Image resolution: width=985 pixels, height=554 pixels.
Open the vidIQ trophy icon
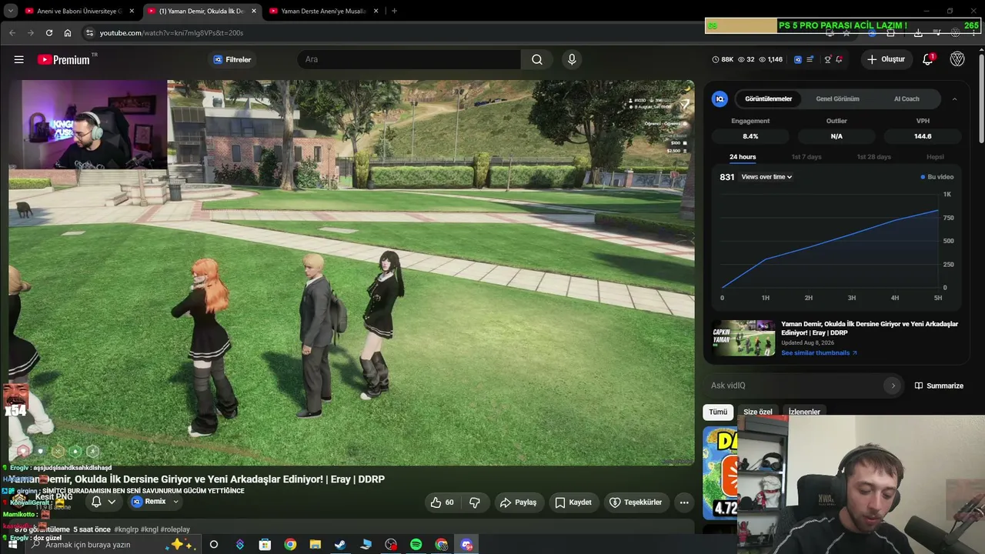pos(828,59)
